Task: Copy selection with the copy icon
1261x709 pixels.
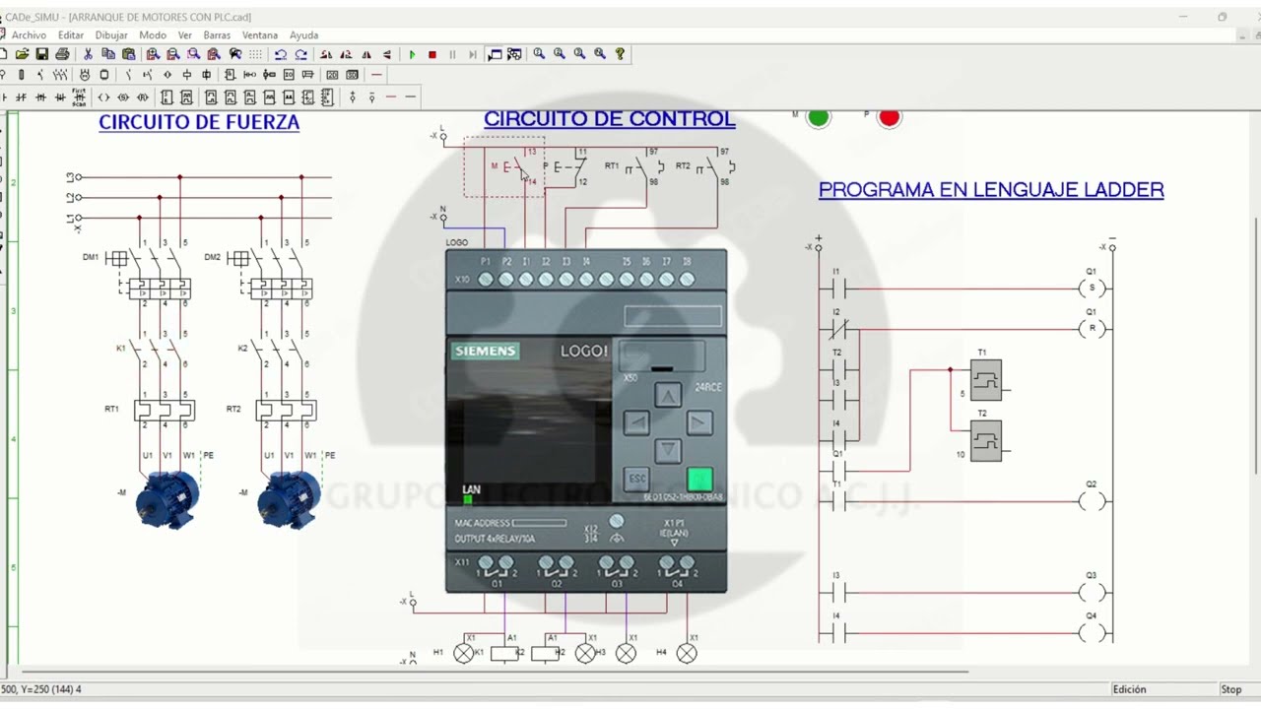Action: [108, 54]
